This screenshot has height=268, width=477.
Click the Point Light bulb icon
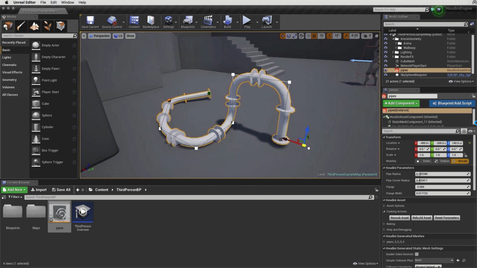tap(36, 80)
